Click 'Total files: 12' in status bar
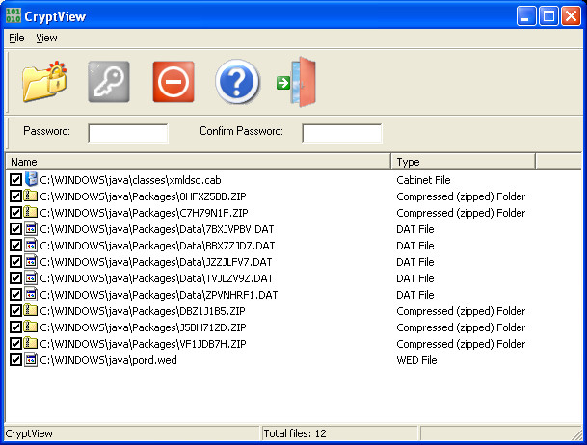Image resolution: width=587 pixels, height=445 pixels. click(295, 433)
